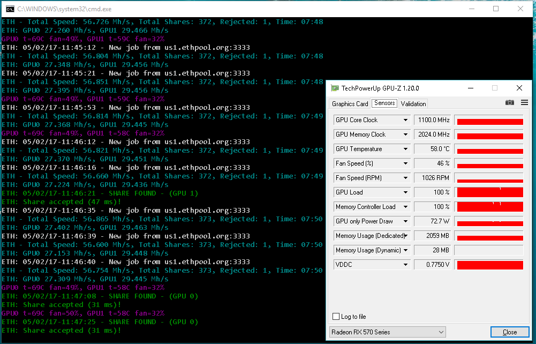Click the Memory Usage (Dynamic) empty graph
The height and width of the screenshot is (344, 536).
[x=489, y=250]
